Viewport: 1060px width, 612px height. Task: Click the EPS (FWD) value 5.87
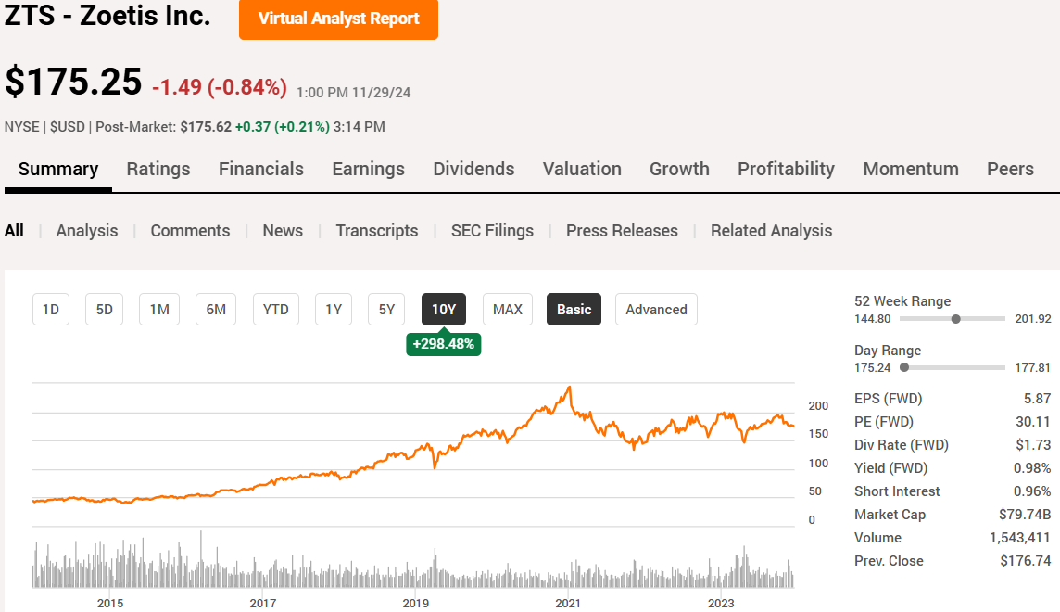tap(1037, 399)
